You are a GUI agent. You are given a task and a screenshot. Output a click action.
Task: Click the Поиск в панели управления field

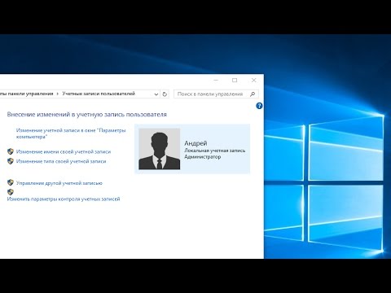(216, 94)
